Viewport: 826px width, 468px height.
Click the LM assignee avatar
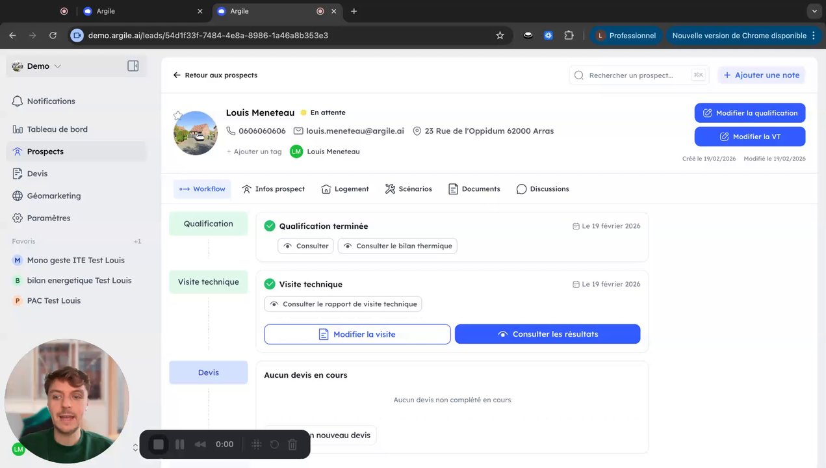click(x=296, y=151)
